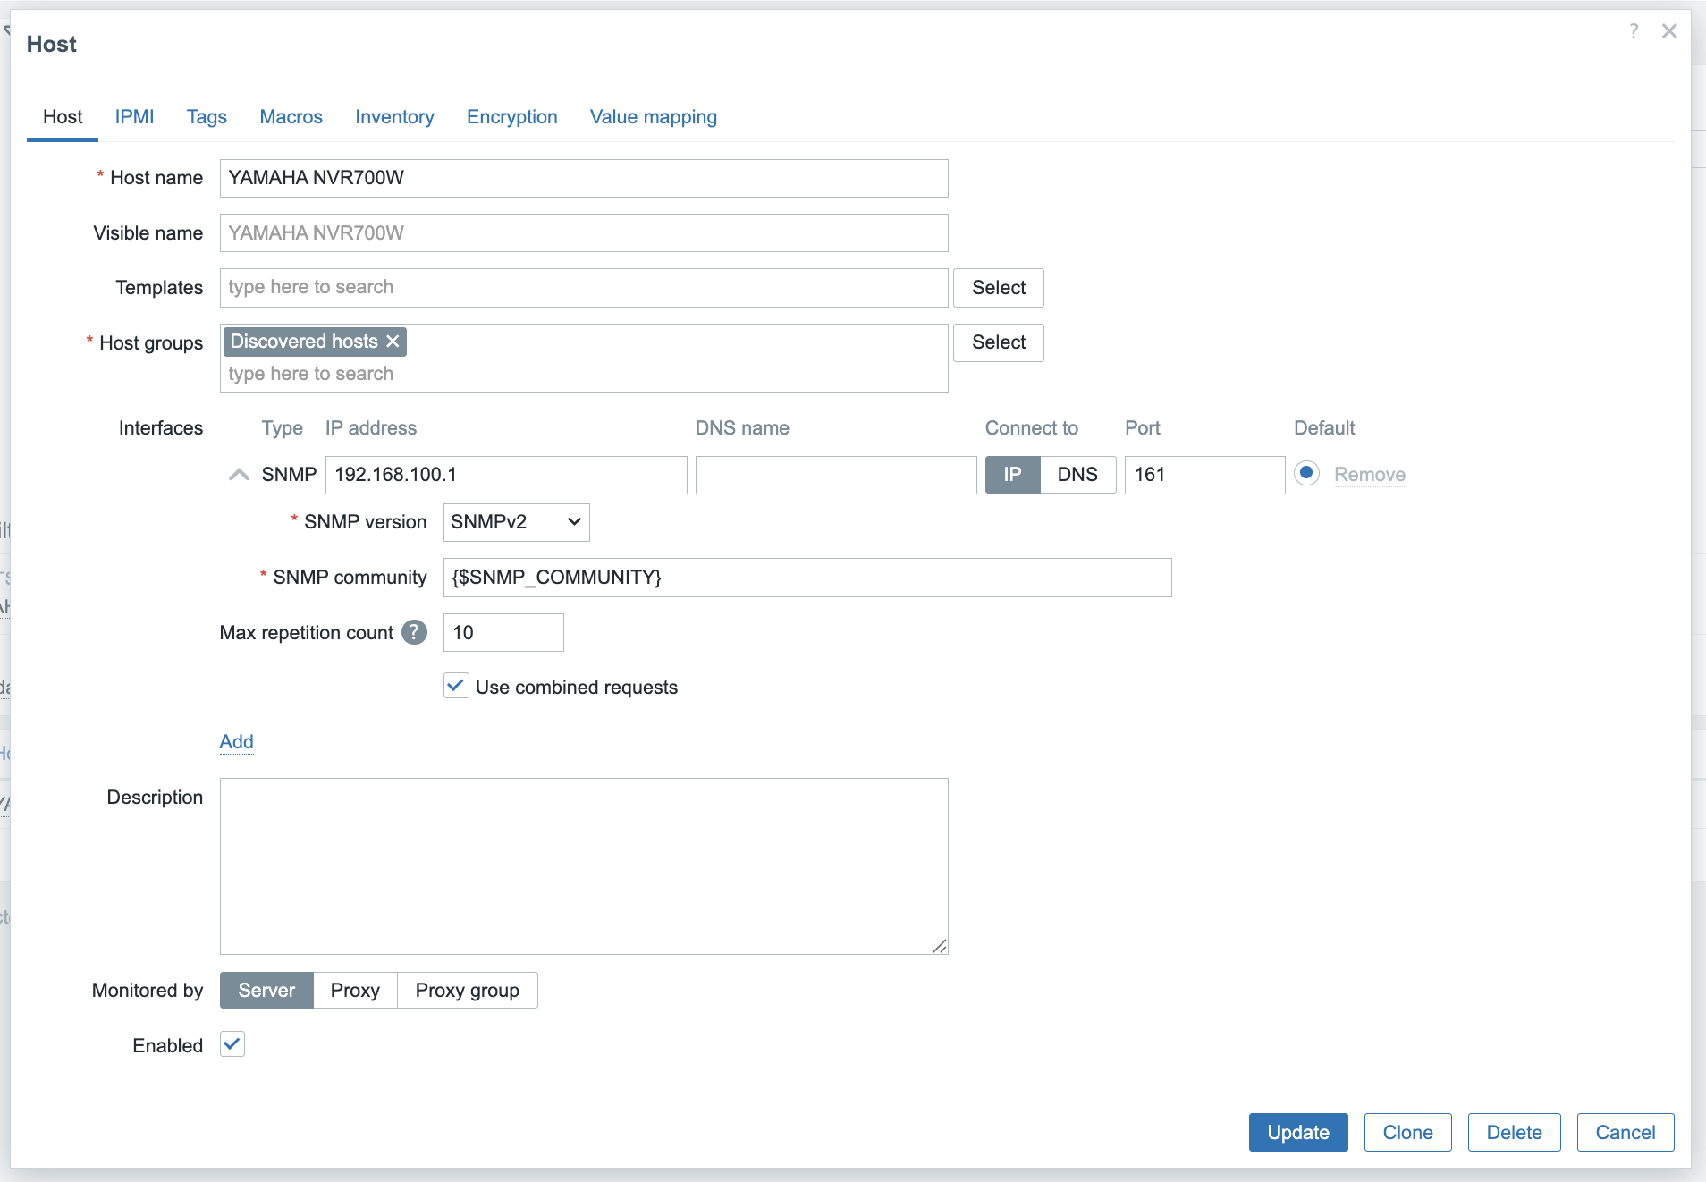Switch to the Macros tab
Screen dimensions: 1706x1182
point(291,117)
